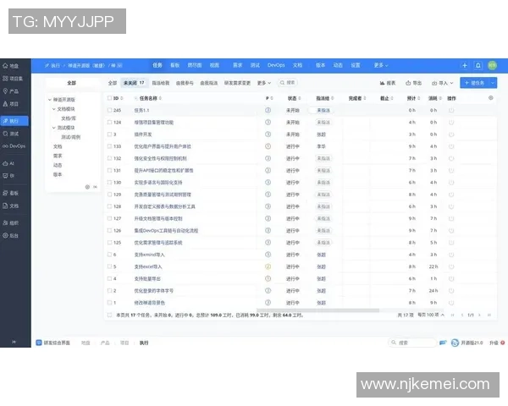
Task: Check the checkbox for task 245
Action: click(x=109, y=110)
